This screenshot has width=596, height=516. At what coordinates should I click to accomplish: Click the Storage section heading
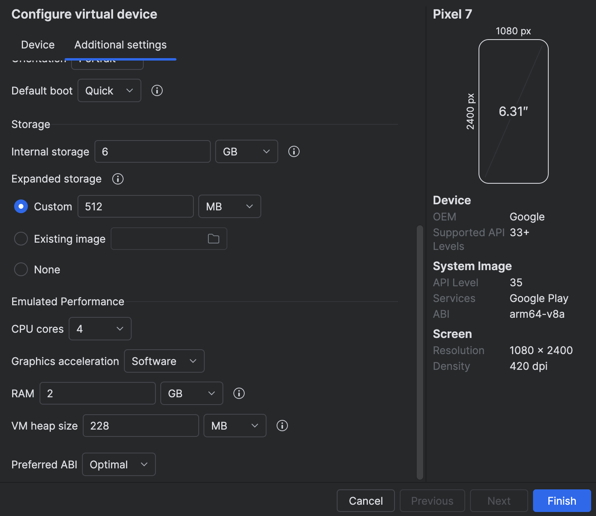click(x=31, y=124)
